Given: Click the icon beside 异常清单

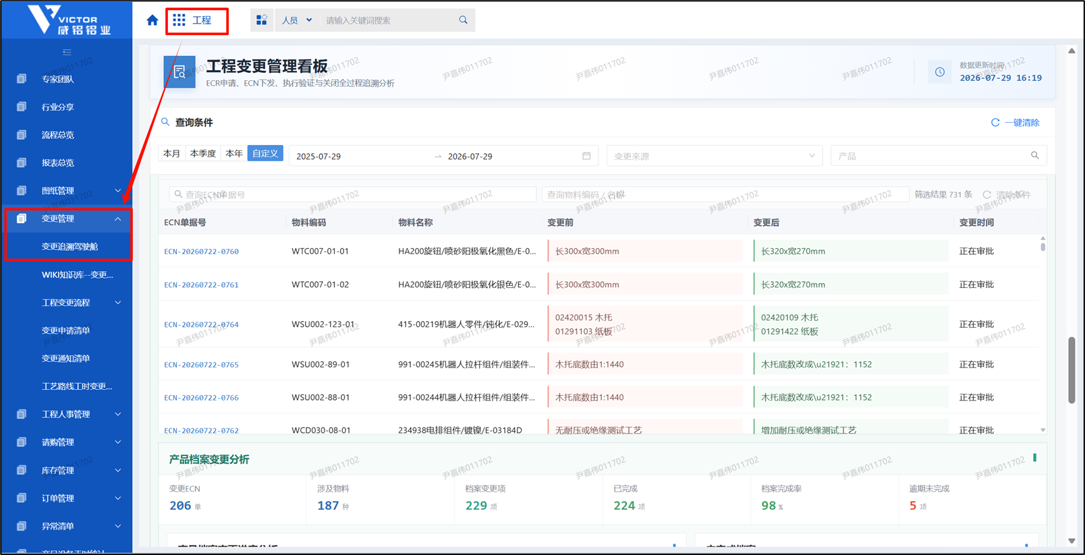Looking at the screenshot, I should 22,526.
